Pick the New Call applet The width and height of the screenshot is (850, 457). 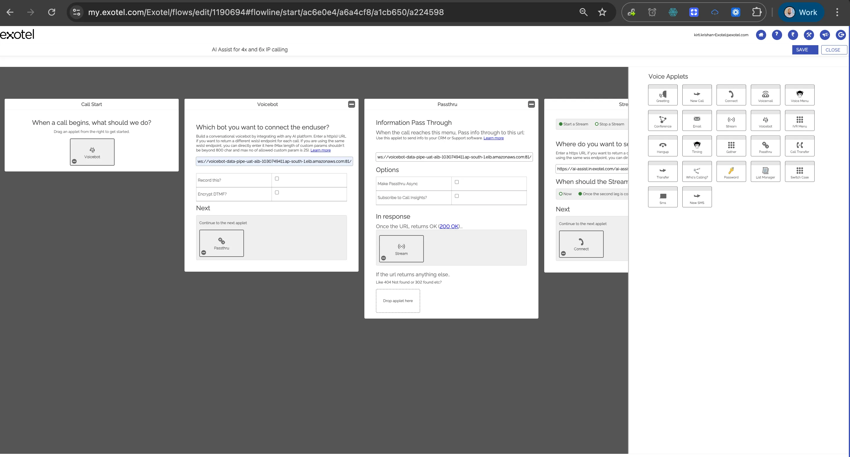tap(697, 95)
